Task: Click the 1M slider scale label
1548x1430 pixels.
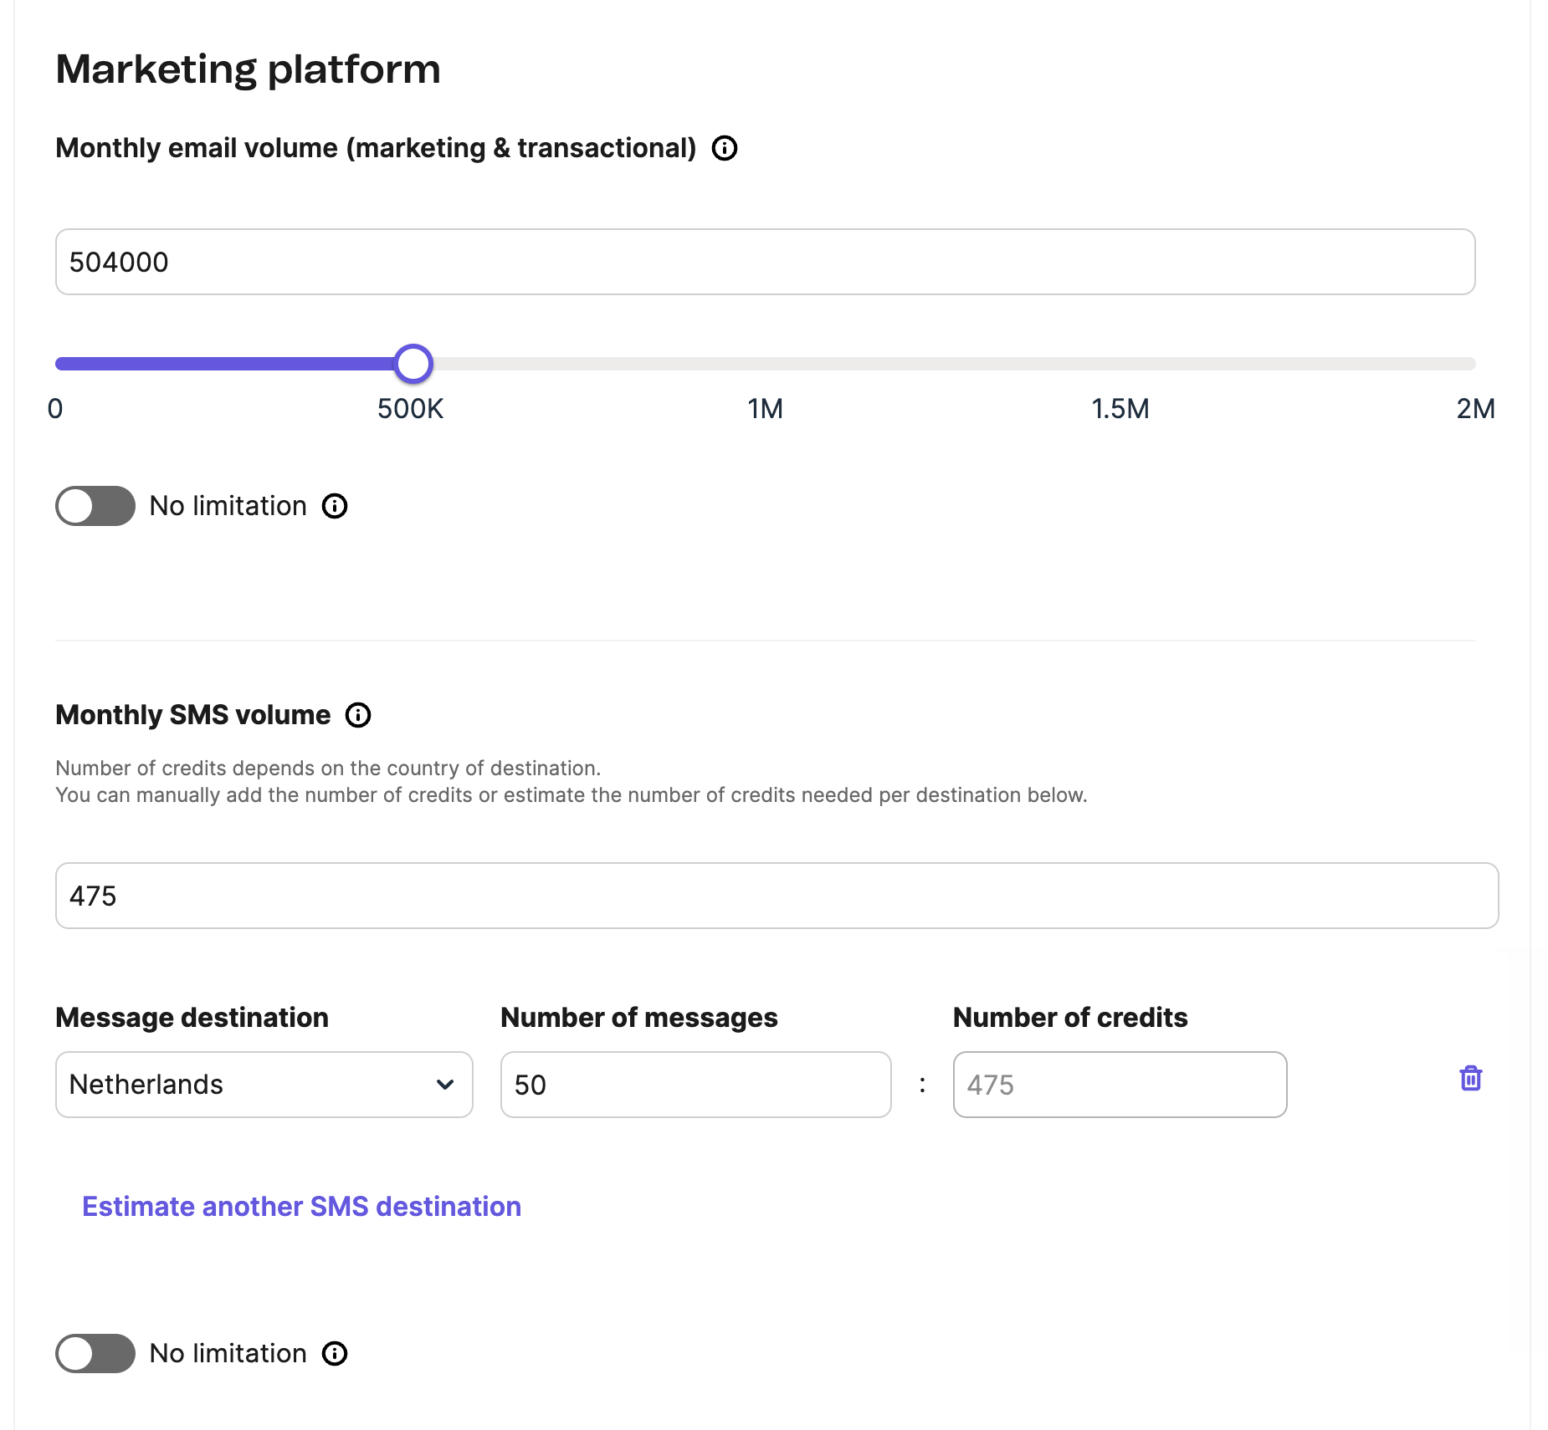Action: click(765, 409)
